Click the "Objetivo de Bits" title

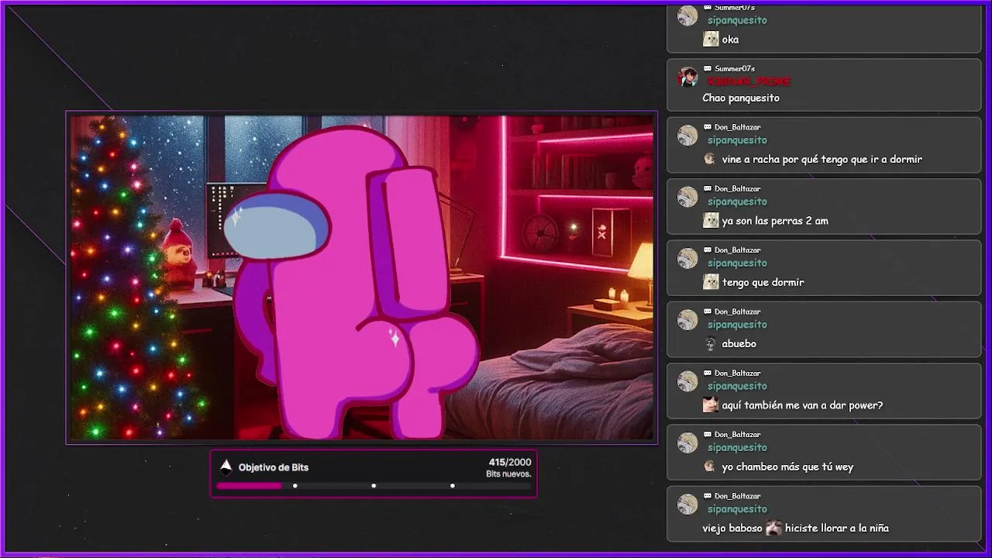pyautogui.click(x=274, y=467)
